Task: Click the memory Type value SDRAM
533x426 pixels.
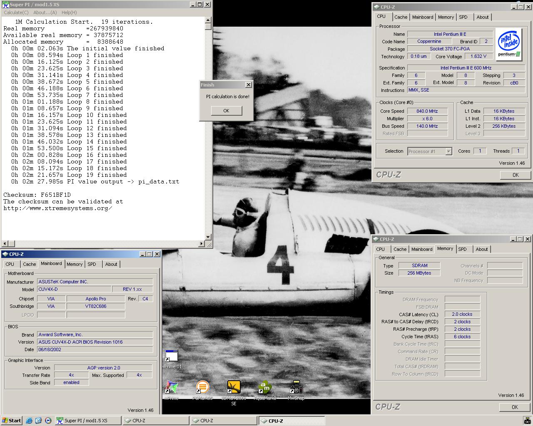Action: (x=420, y=265)
